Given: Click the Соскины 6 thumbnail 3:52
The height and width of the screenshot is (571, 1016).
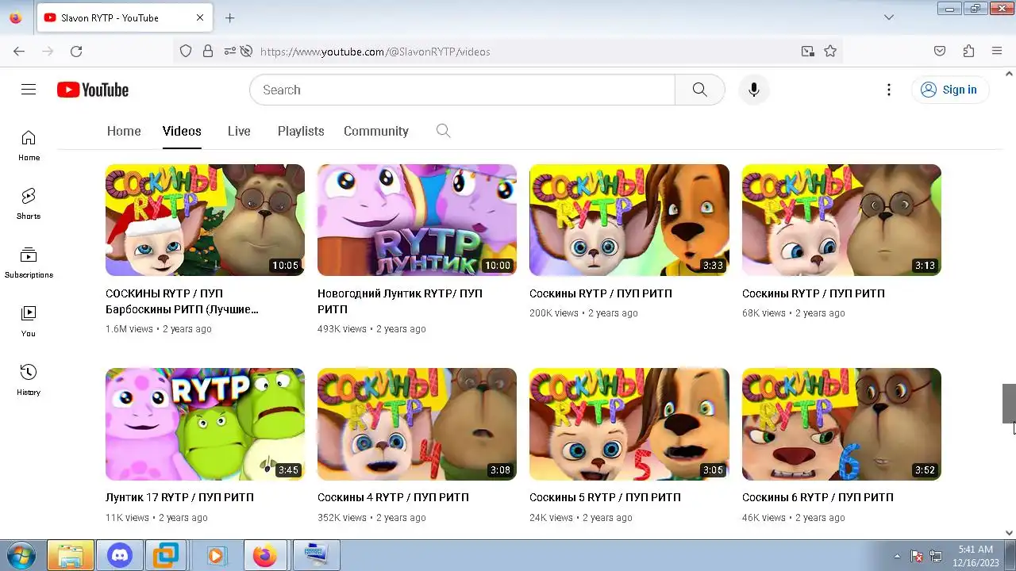Looking at the screenshot, I should point(841,424).
